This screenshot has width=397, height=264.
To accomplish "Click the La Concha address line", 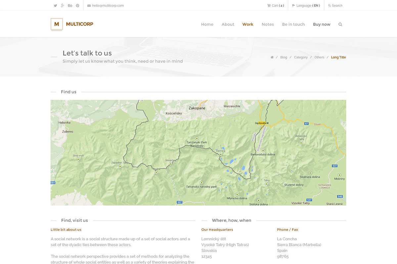I will click(287, 239).
